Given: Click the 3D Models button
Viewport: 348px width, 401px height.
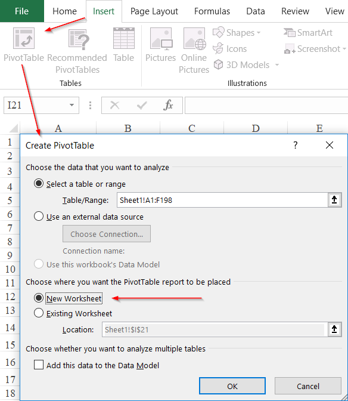Looking at the screenshot, I should pyautogui.click(x=241, y=64).
